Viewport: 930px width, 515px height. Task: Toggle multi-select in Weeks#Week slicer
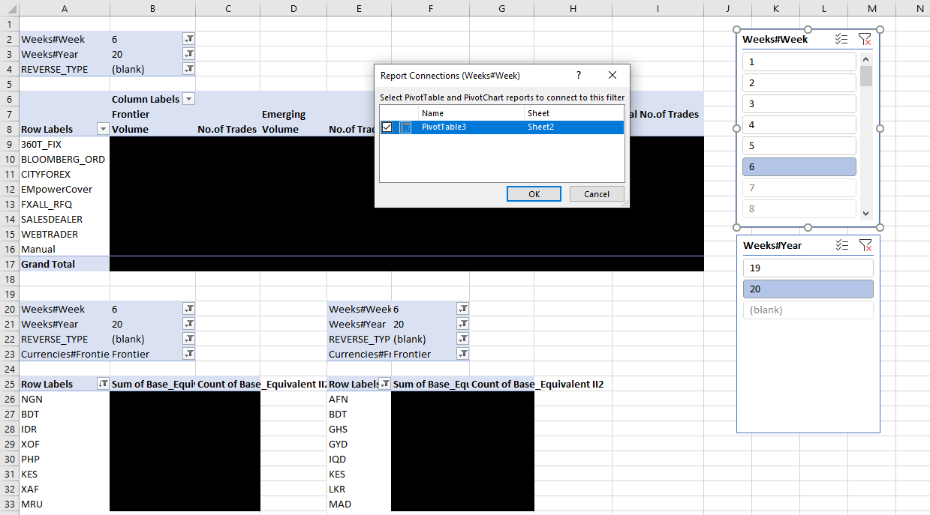pyautogui.click(x=841, y=39)
